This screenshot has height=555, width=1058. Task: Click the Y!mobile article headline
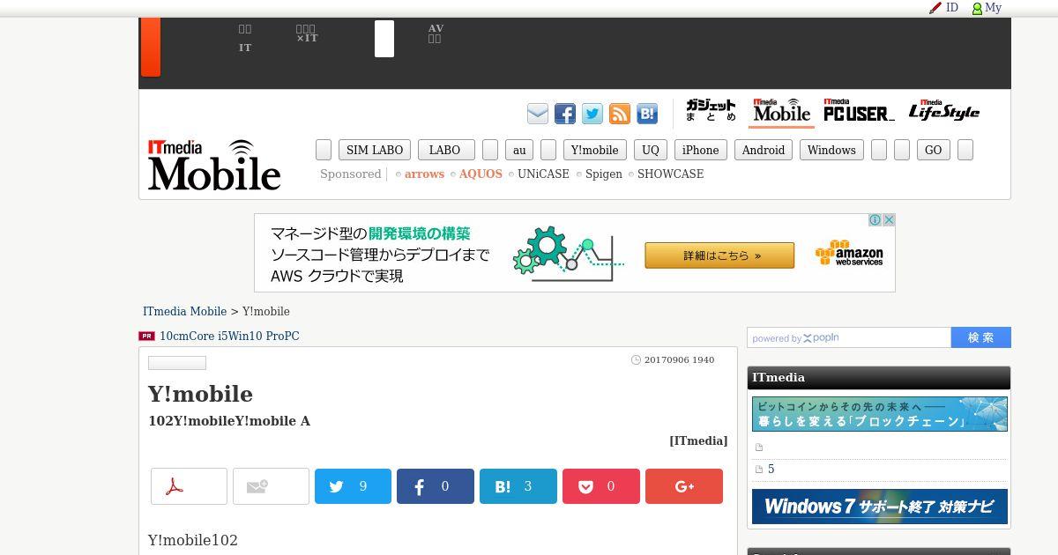click(200, 394)
